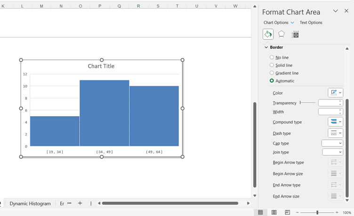This screenshot has width=354, height=216.
Task: Switch to Page Layout view icon
Action: pos(274,212)
